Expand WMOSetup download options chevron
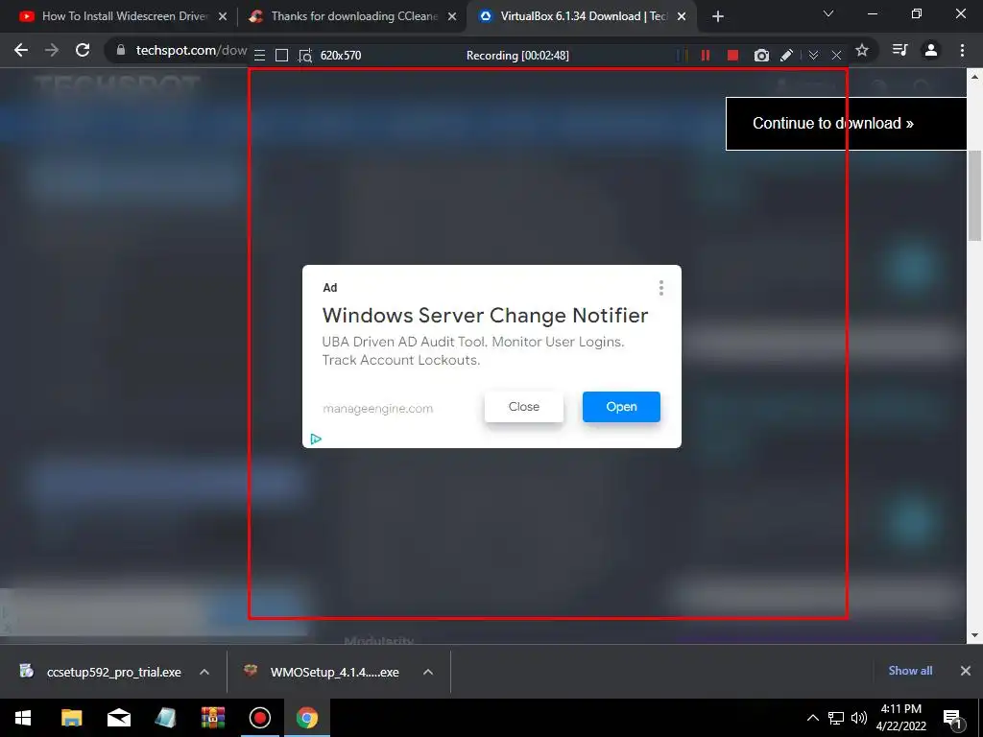This screenshot has width=983, height=737. [428, 672]
